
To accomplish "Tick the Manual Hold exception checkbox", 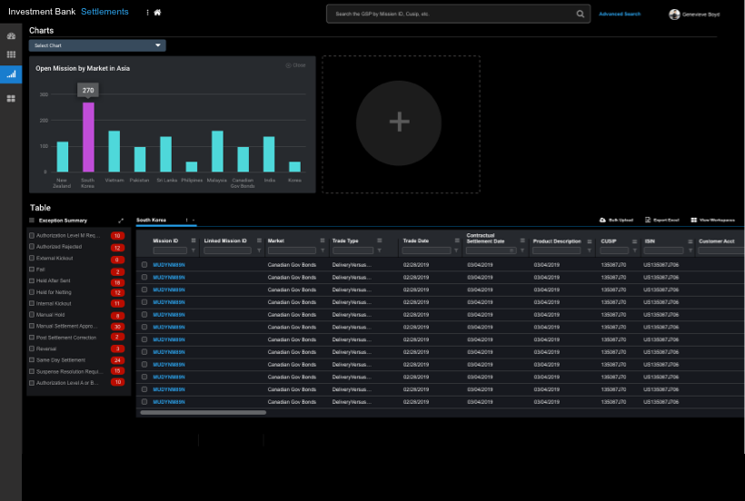I will pos(32,315).
